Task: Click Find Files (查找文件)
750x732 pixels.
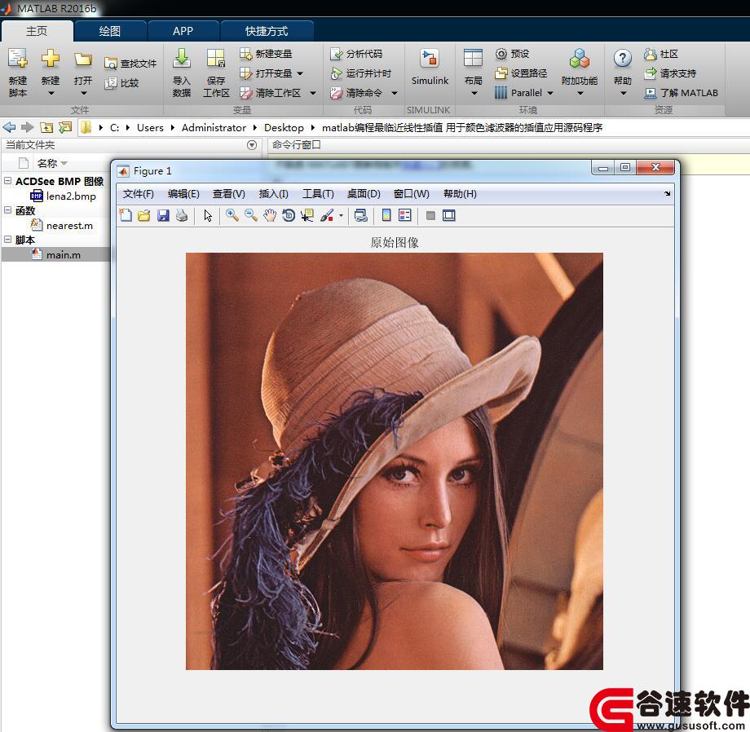Action: (x=130, y=63)
